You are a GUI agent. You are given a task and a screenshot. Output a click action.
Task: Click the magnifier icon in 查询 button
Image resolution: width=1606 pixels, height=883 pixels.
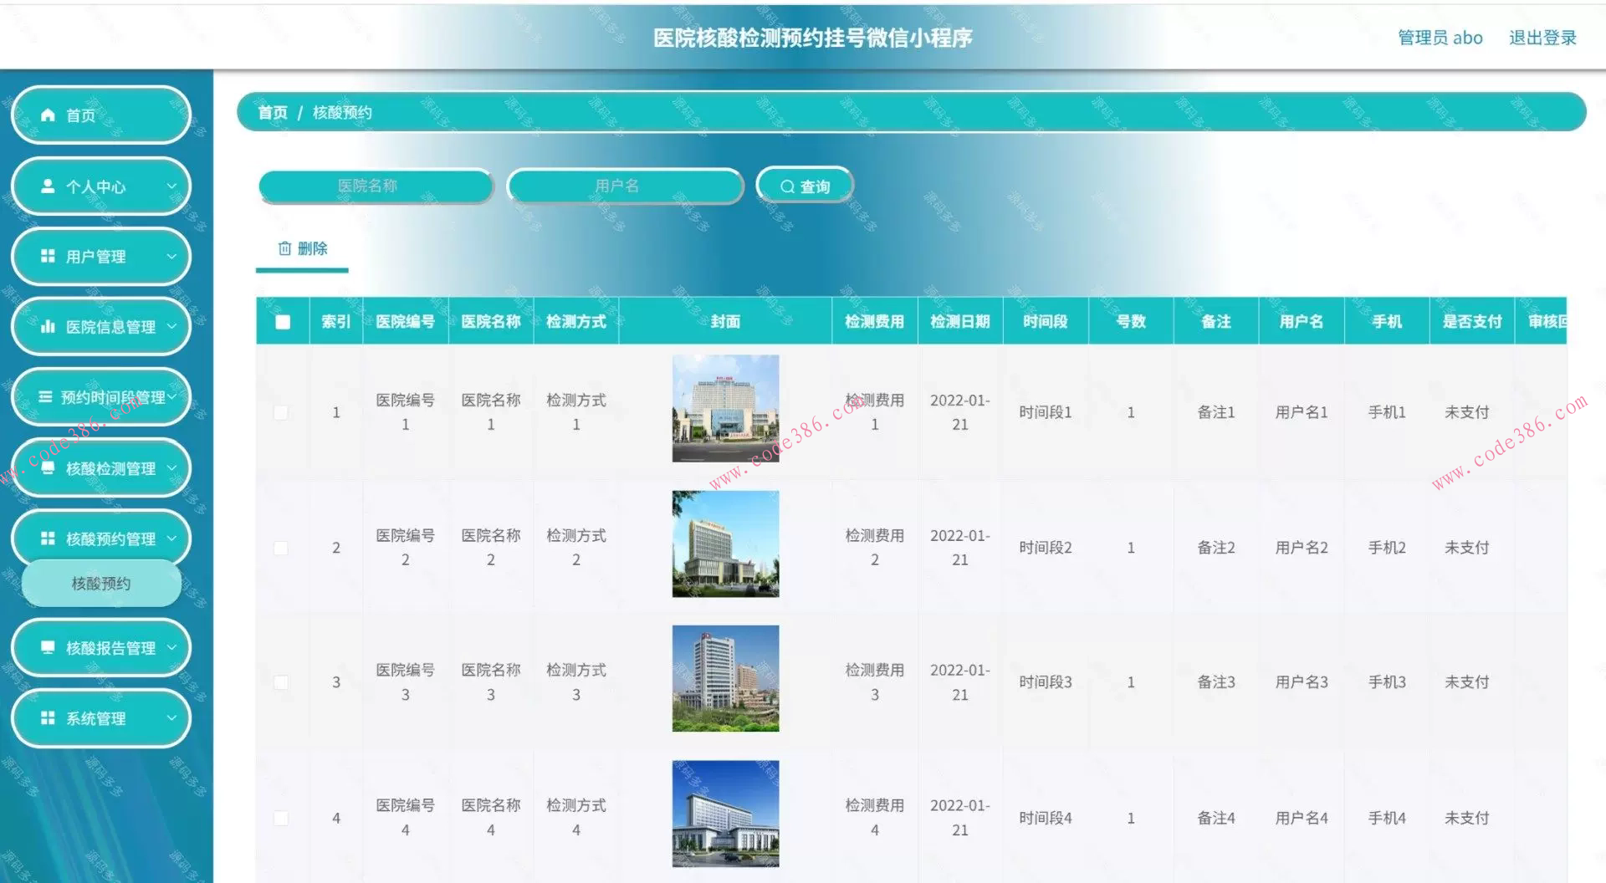tap(787, 186)
